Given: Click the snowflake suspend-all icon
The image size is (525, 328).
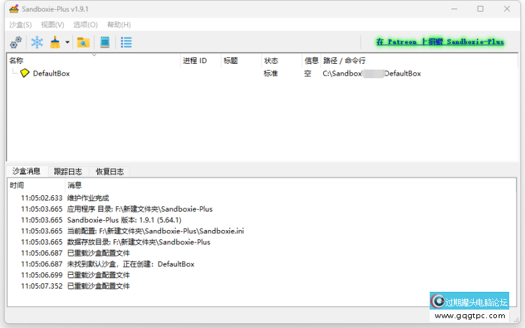Looking at the screenshot, I should click(x=37, y=43).
